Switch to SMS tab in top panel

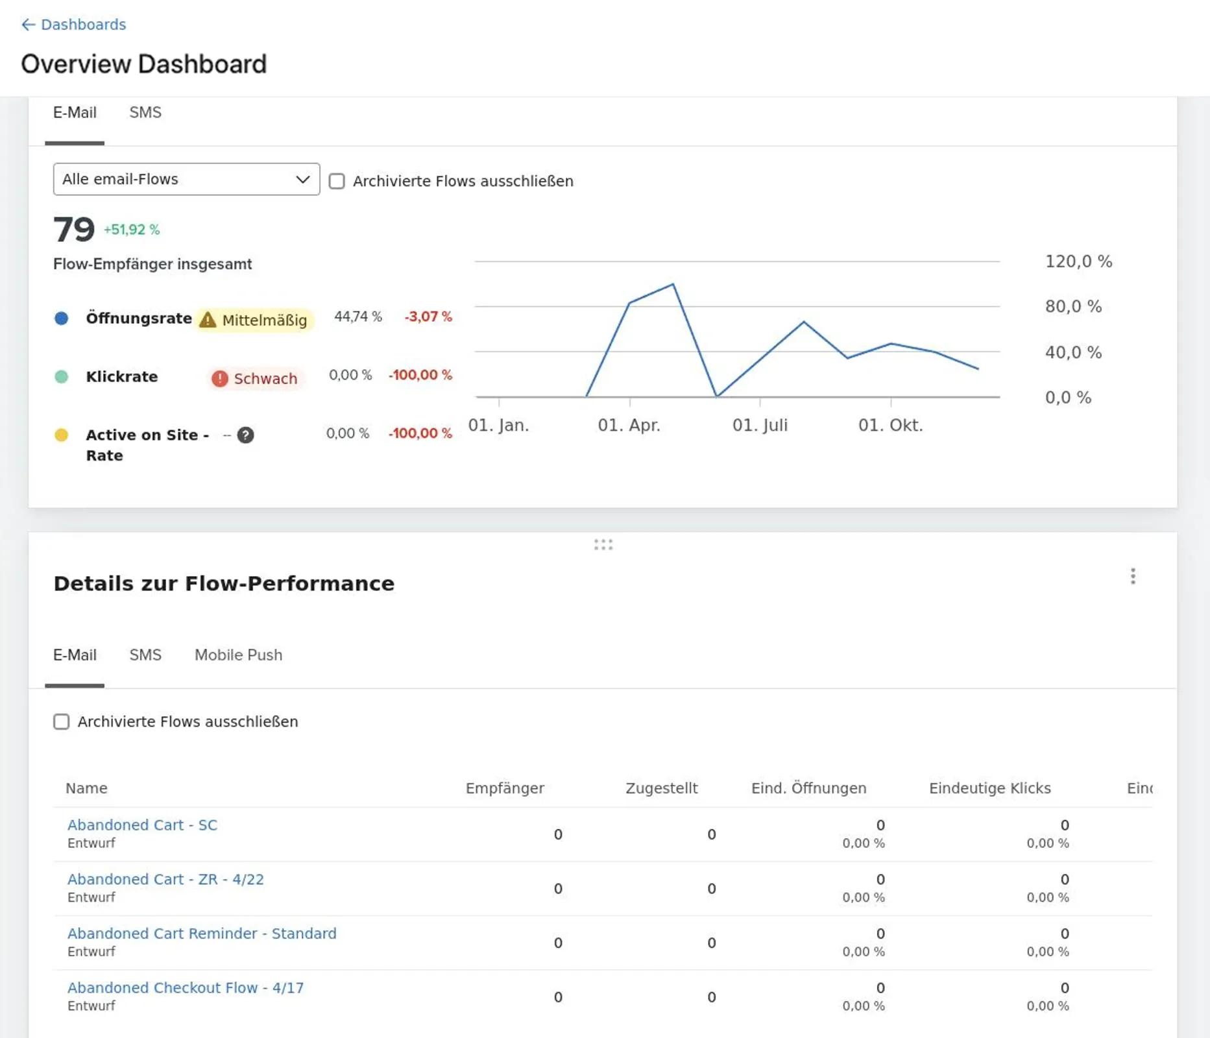[x=145, y=112]
